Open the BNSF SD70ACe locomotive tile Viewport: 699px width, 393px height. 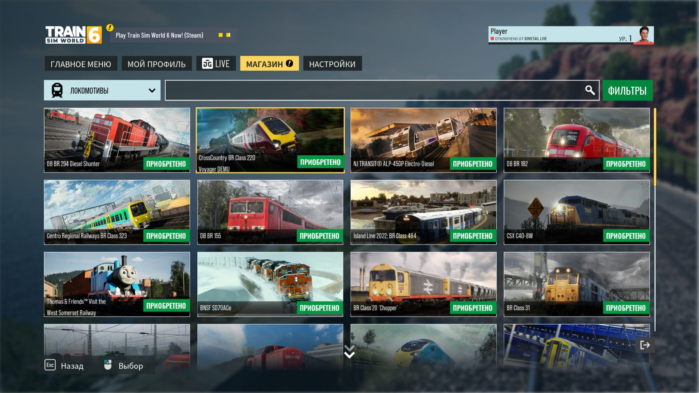[x=270, y=284]
